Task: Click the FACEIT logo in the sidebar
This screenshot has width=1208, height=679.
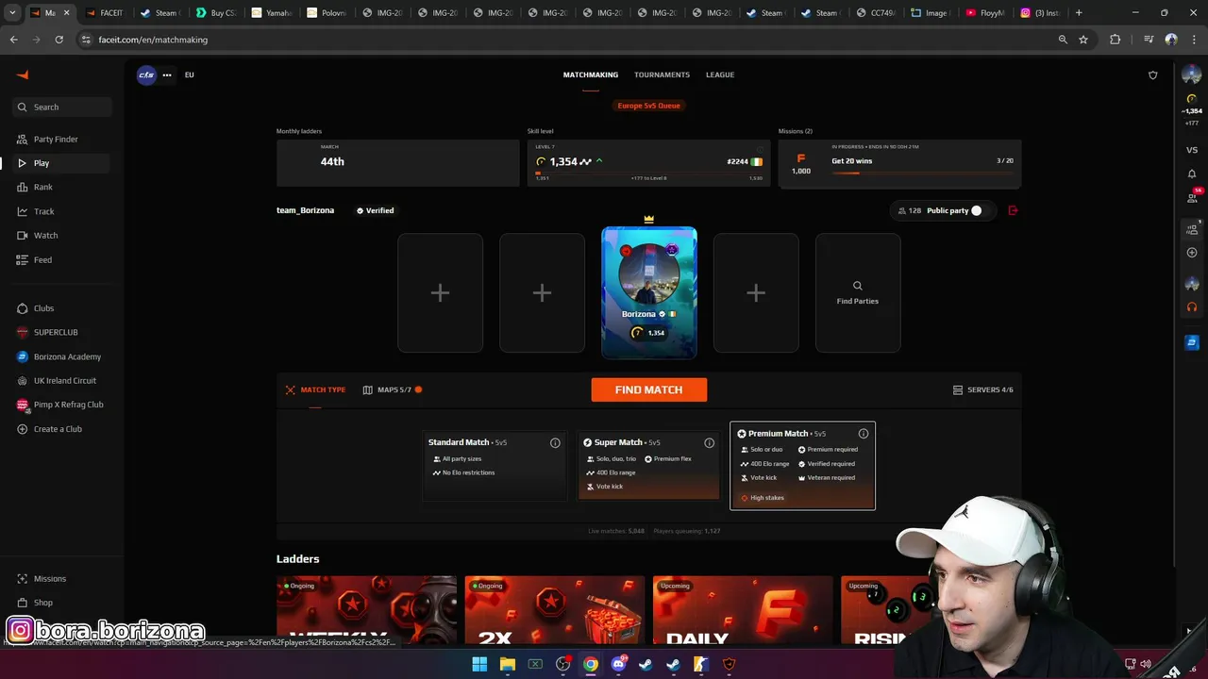Action: click(x=23, y=75)
